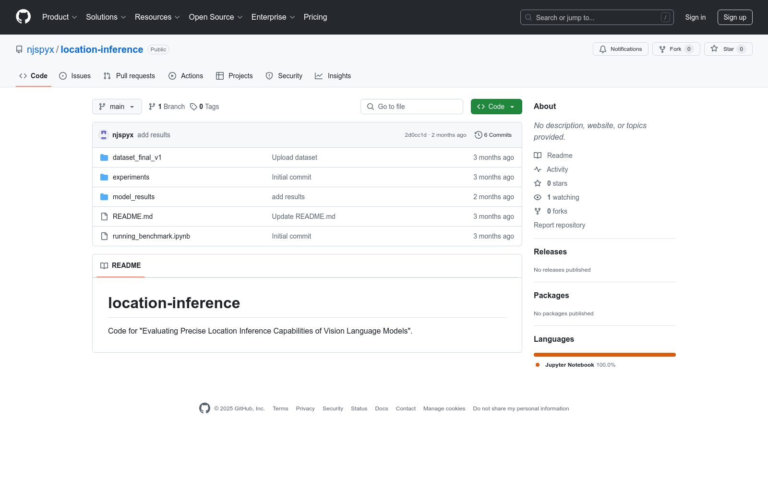The height and width of the screenshot is (480, 768).
Task: Open the Solutions menu dropdown
Action: (106, 17)
